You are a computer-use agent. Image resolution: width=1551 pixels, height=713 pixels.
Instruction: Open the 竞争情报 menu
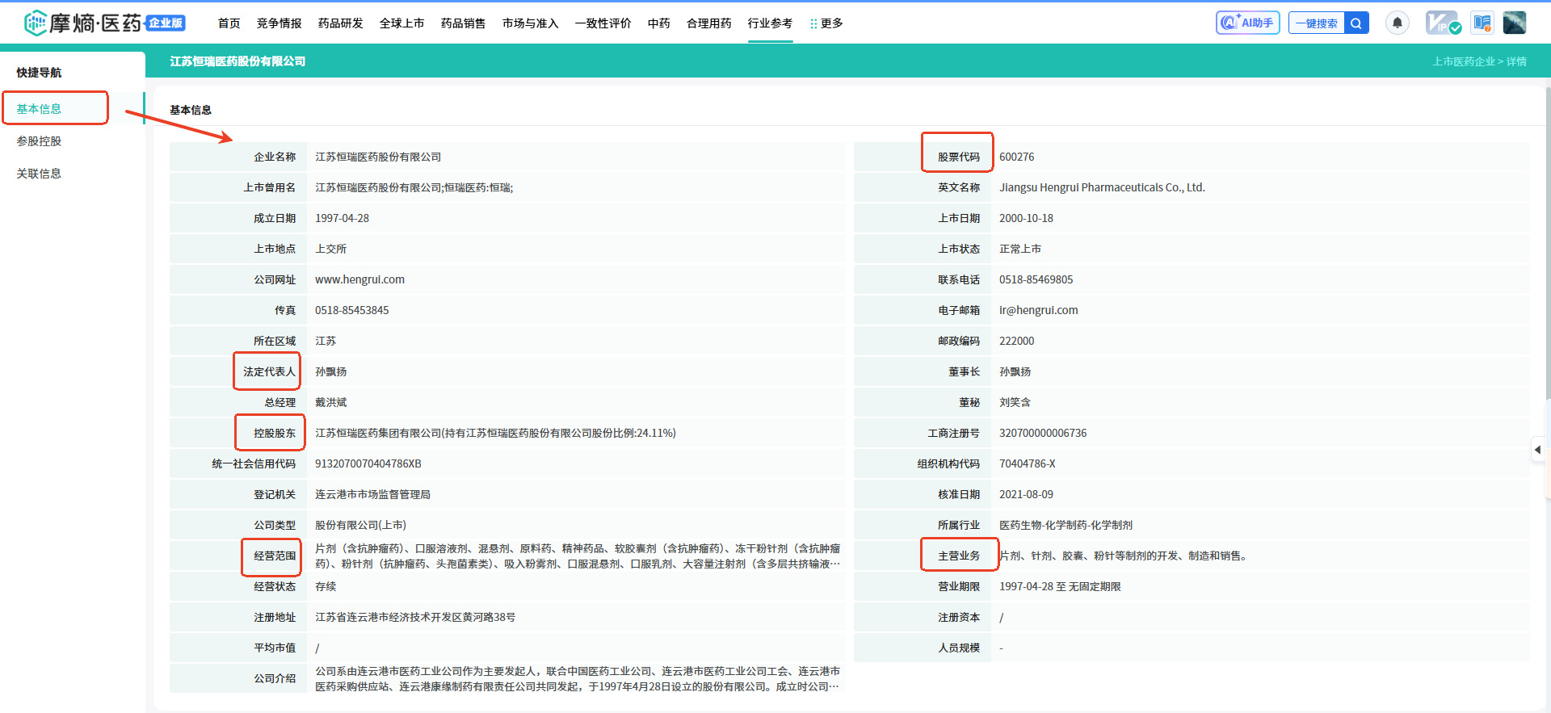point(280,23)
